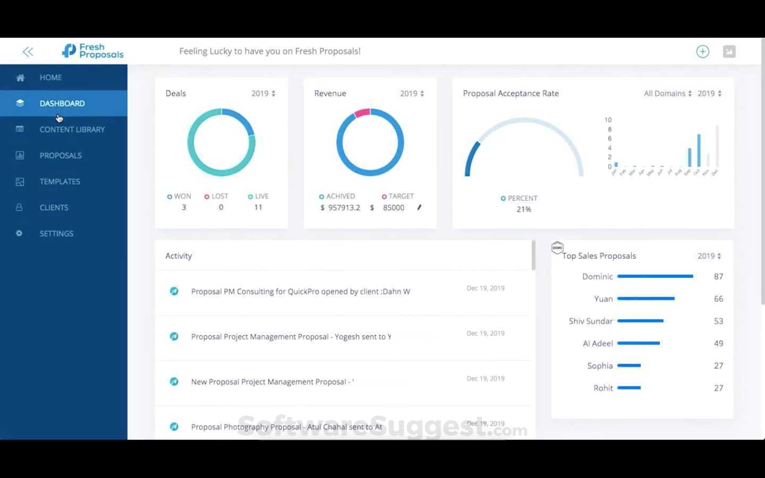Click the Clients lock icon in sidebar
765x478 pixels.
coord(20,207)
